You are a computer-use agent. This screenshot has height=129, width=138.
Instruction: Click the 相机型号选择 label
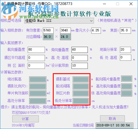[11, 20]
